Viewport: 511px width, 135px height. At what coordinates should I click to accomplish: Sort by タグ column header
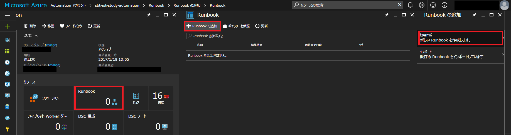point(361,45)
